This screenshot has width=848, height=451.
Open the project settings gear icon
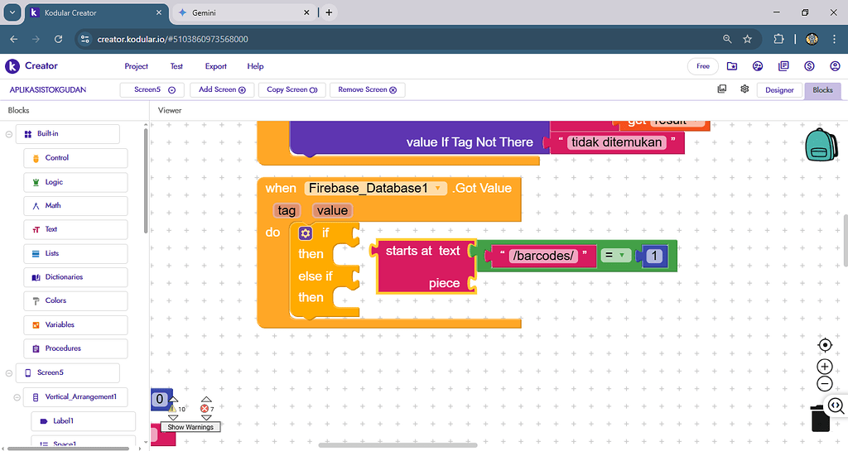pyautogui.click(x=744, y=89)
